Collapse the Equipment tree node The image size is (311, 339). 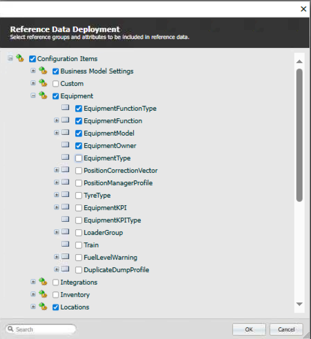[x=33, y=96]
